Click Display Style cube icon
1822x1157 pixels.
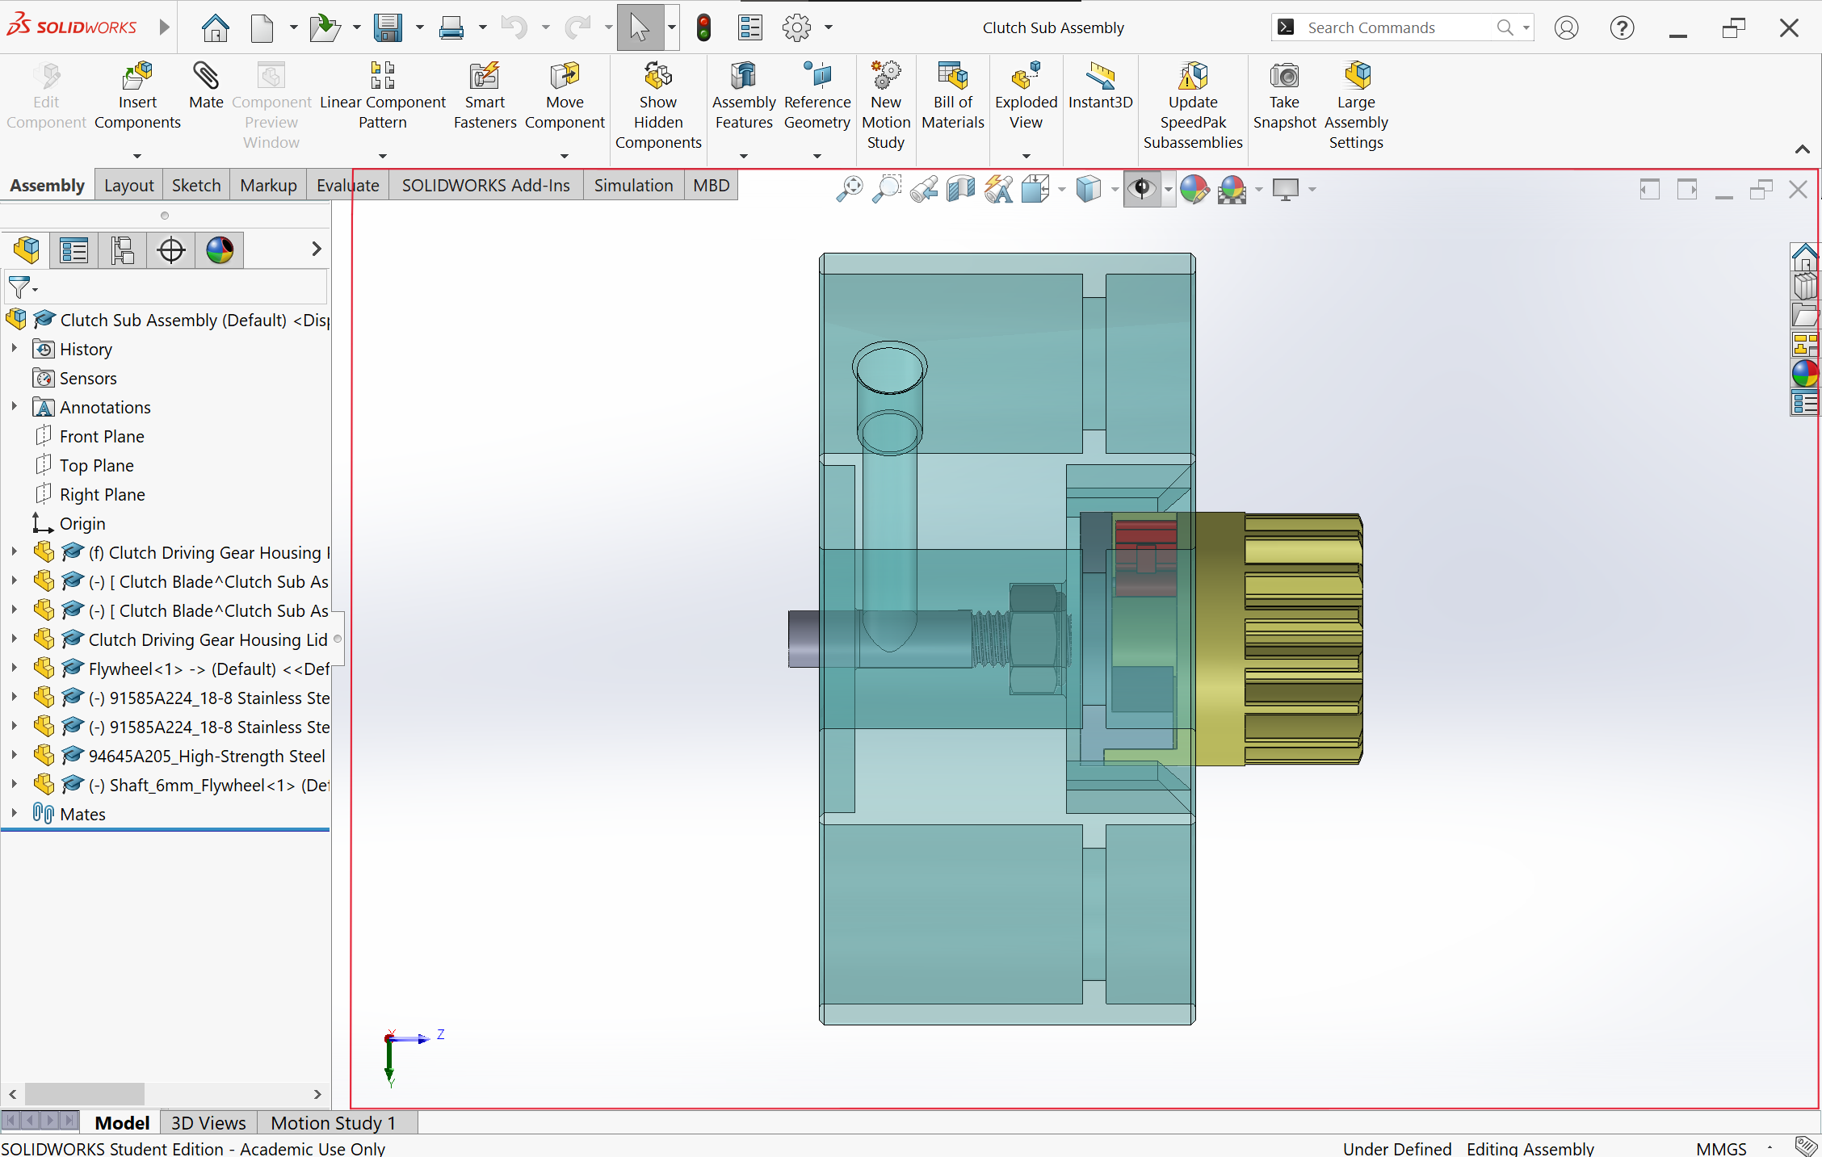(1089, 189)
